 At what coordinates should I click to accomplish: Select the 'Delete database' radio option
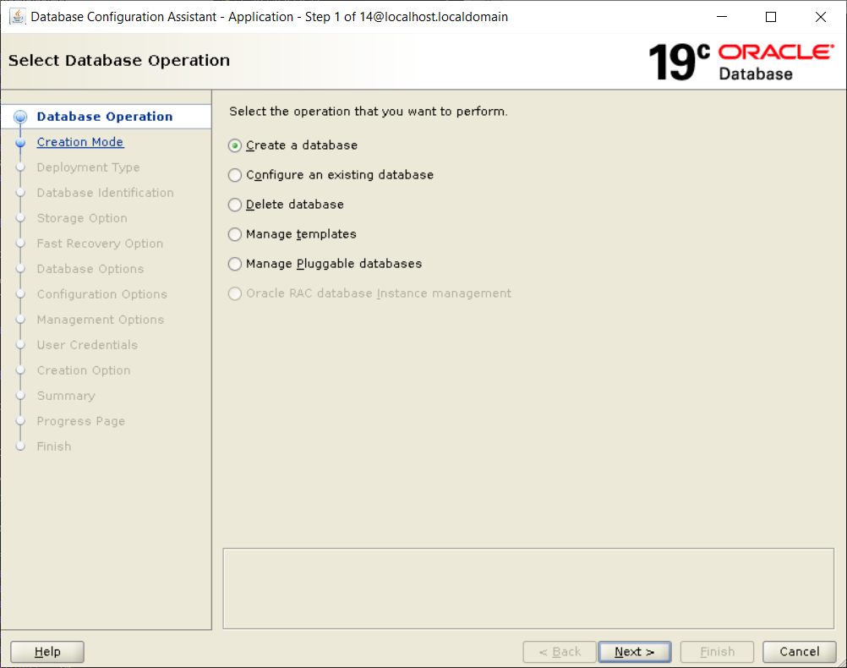(235, 205)
